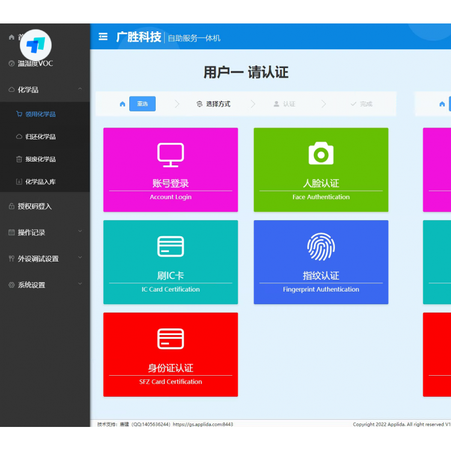Click the camera icon for Face Authentication
The image size is (451, 451).
tap(321, 154)
